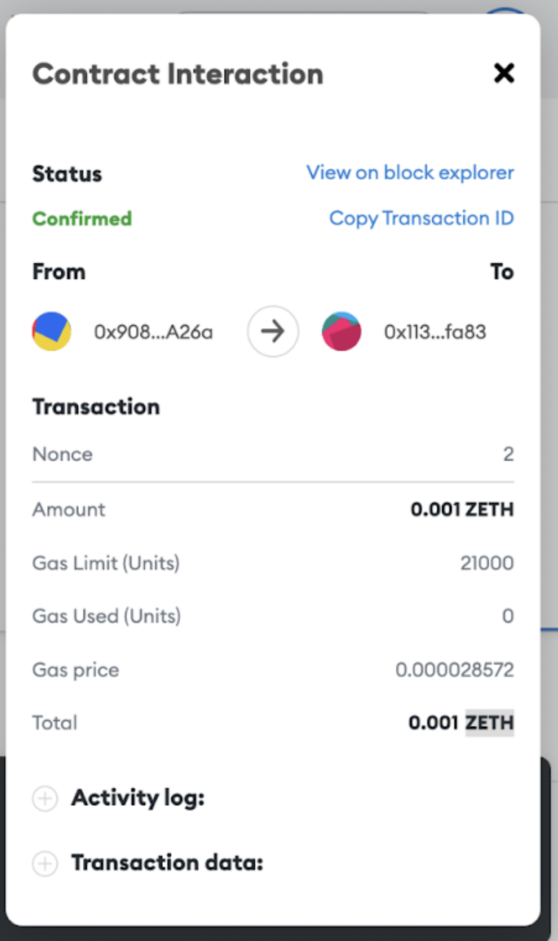Copy the Transaction ID
This screenshot has height=941, width=558.
click(421, 218)
